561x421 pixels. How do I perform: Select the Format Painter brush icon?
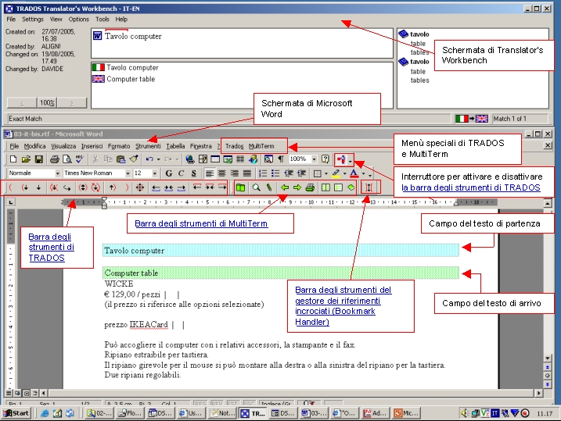134,159
